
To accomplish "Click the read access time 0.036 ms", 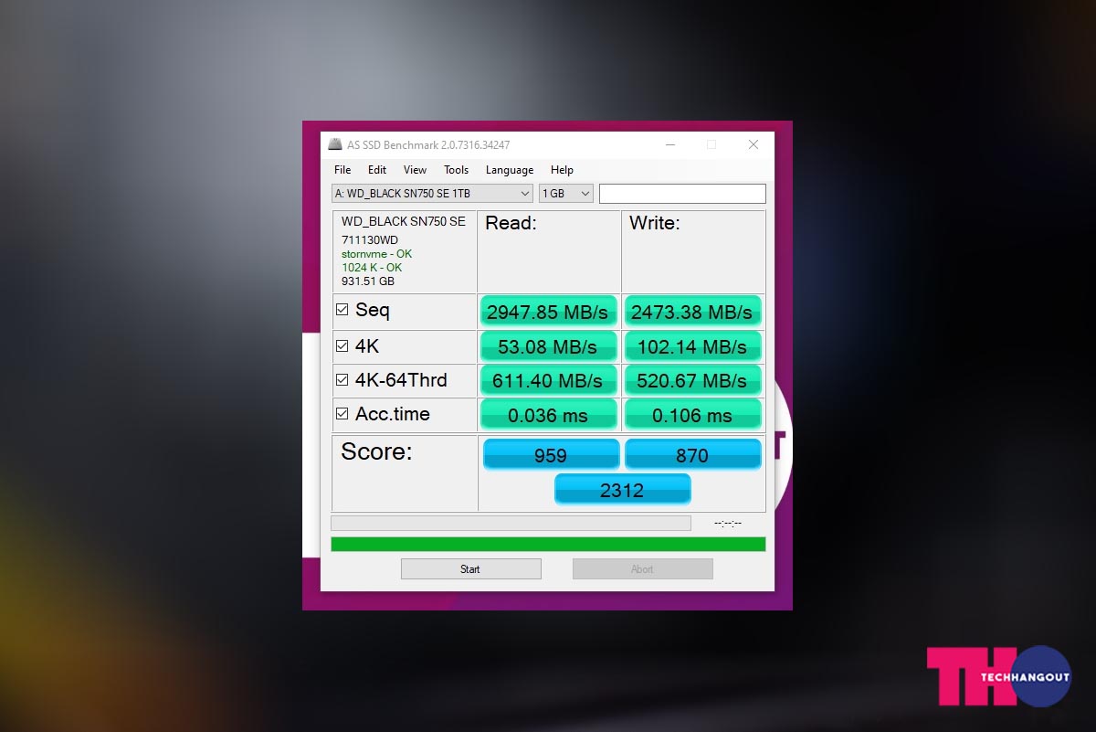I will pyautogui.click(x=548, y=415).
